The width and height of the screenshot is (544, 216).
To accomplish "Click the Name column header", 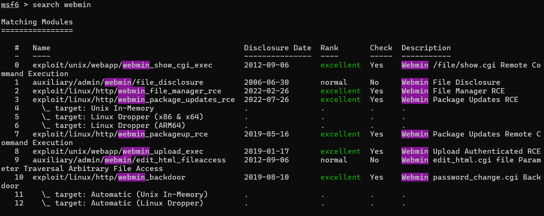I will coord(41,48).
